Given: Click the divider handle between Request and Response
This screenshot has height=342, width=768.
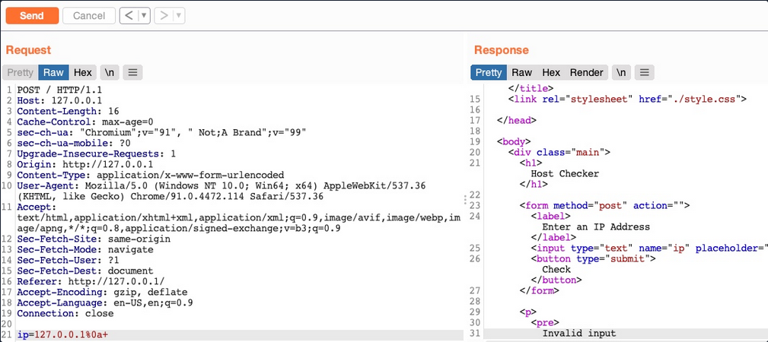Looking at the screenshot, I should tap(466, 200).
